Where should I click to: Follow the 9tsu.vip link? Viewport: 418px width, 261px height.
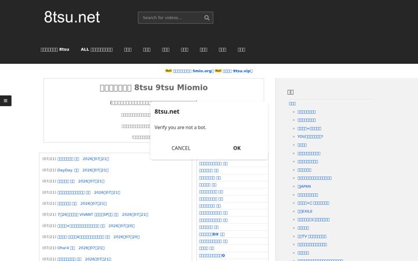coord(237,71)
